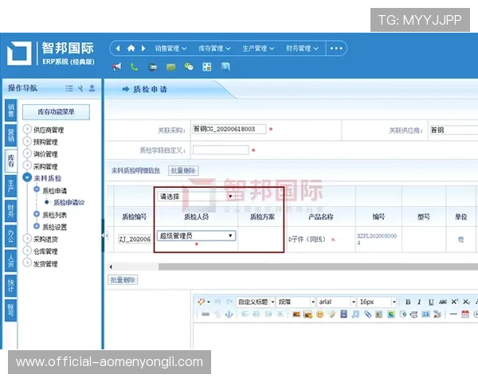Viewport: 478px width, 382px height.
Task: Expand 询价管理 tree node
Action: 27,154
